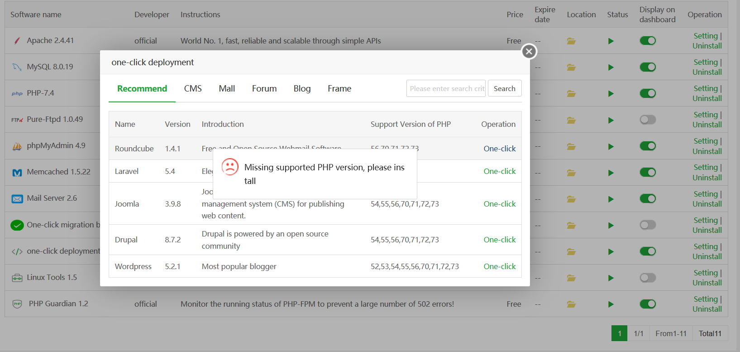
Task: Click the Search button in the dialog
Action: (504, 89)
